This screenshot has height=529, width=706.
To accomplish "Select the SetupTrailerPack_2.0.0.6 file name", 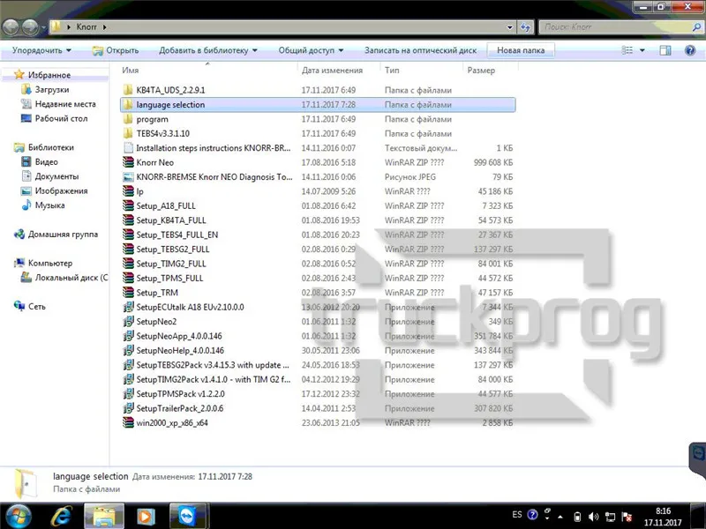I will tap(180, 408).
